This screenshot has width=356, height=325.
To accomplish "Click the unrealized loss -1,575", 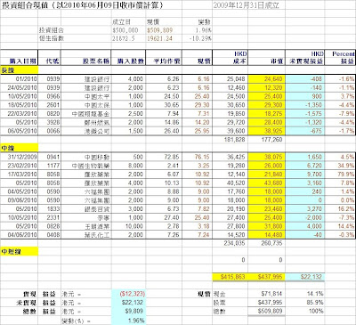I will point(313,114).
